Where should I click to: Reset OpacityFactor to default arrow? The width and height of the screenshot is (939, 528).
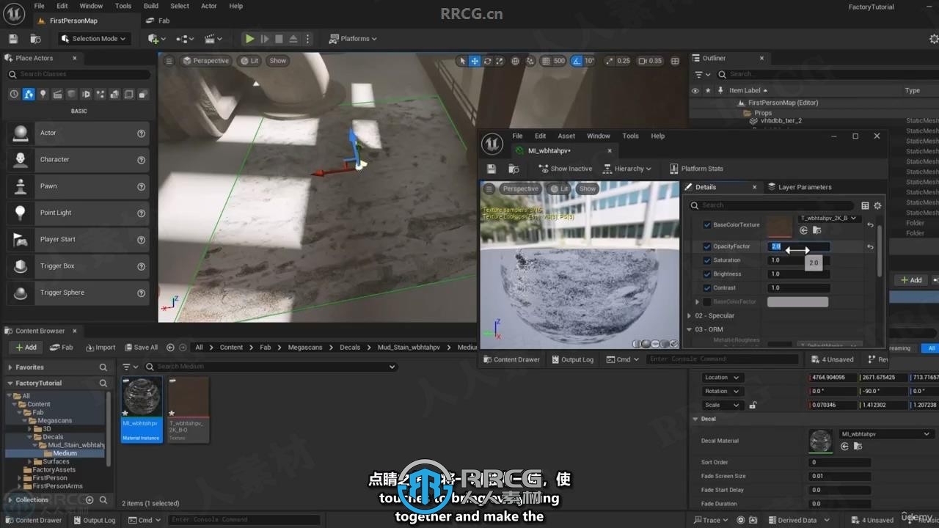[870, 246]
